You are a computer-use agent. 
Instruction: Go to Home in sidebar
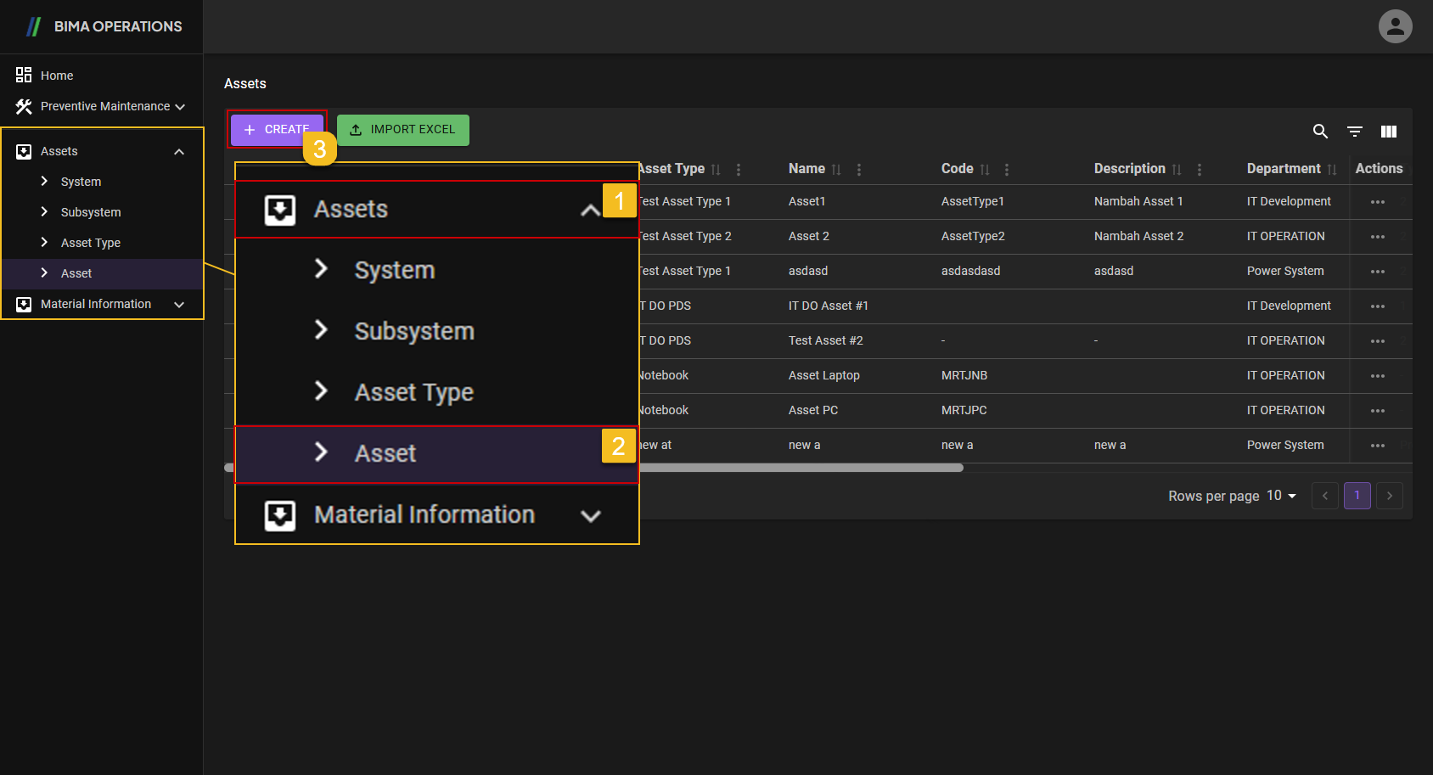[56, 76]
